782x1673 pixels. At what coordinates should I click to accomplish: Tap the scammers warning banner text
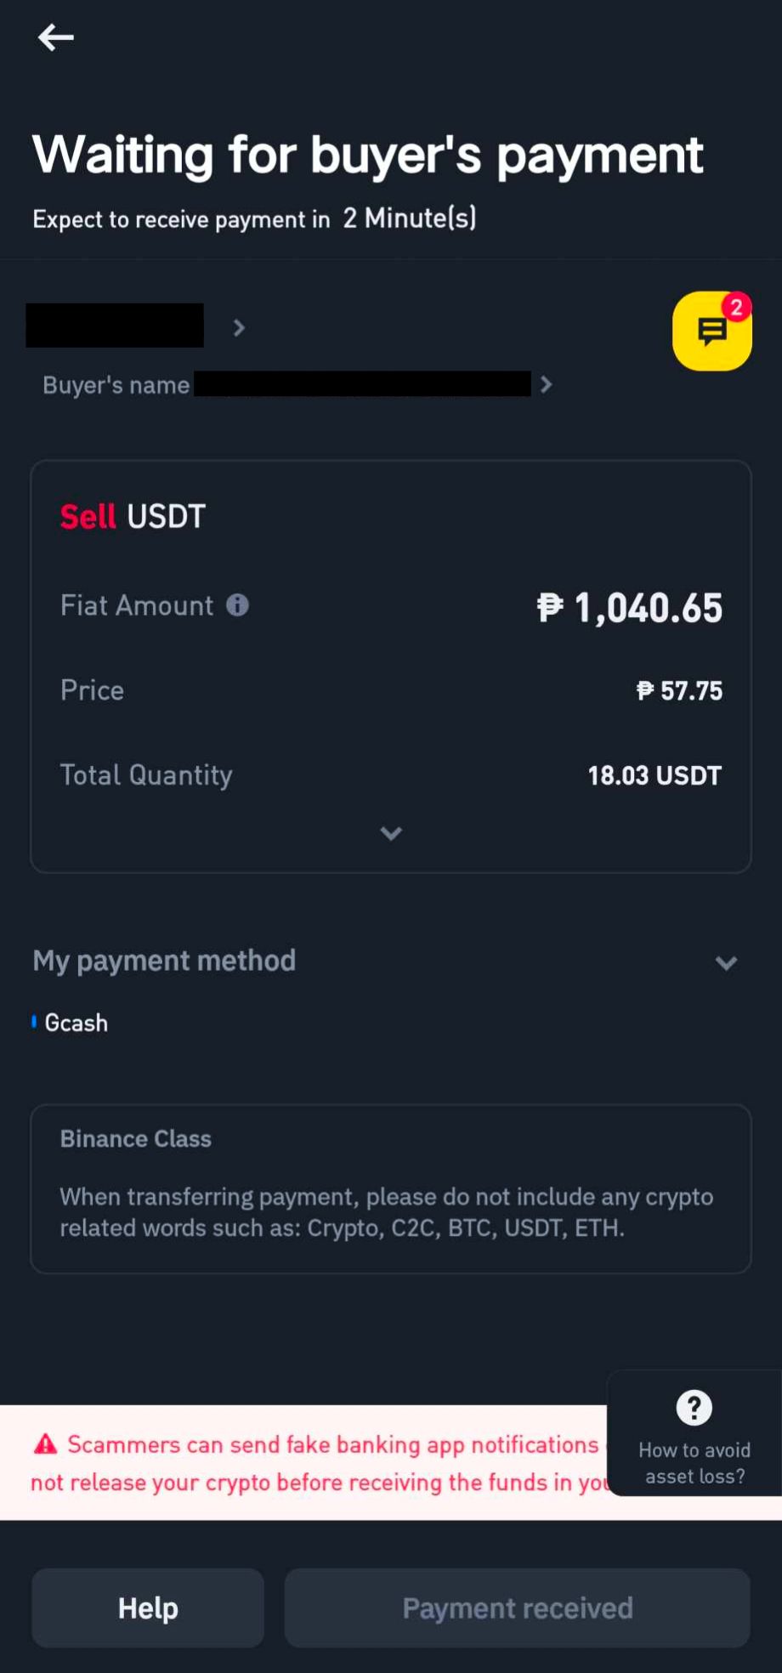pyautogui.click(x=319, y=1463)
